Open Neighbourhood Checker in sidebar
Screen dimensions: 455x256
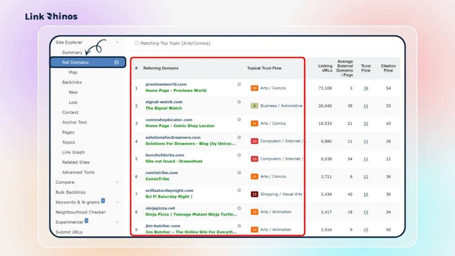(x=81, y=212)
